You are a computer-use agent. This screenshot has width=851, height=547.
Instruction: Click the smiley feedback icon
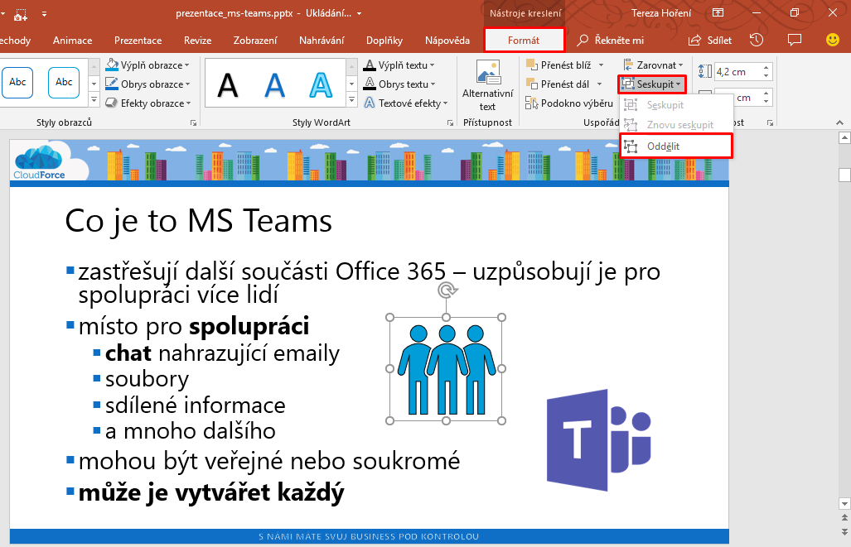tap(832, 40)
